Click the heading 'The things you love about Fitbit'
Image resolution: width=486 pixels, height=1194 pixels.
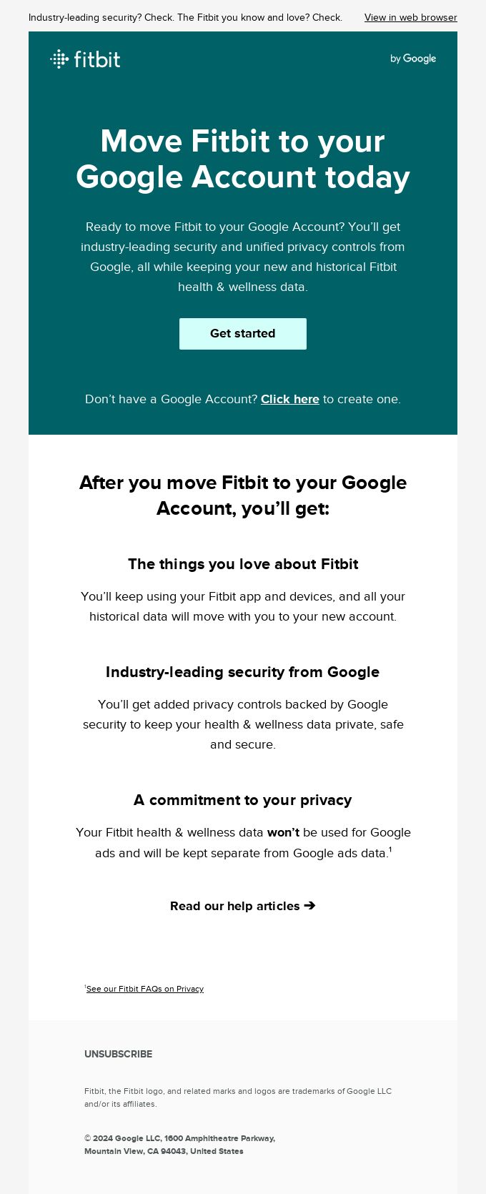[243, 564]
